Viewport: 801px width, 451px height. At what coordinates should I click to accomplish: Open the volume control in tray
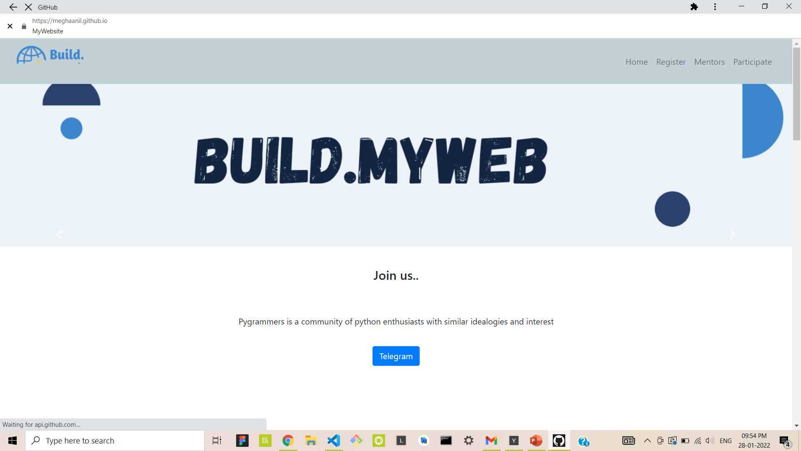click(x=709, y=441)
